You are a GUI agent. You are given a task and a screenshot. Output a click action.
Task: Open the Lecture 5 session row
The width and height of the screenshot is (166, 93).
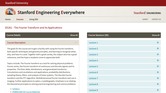(124, 66)
